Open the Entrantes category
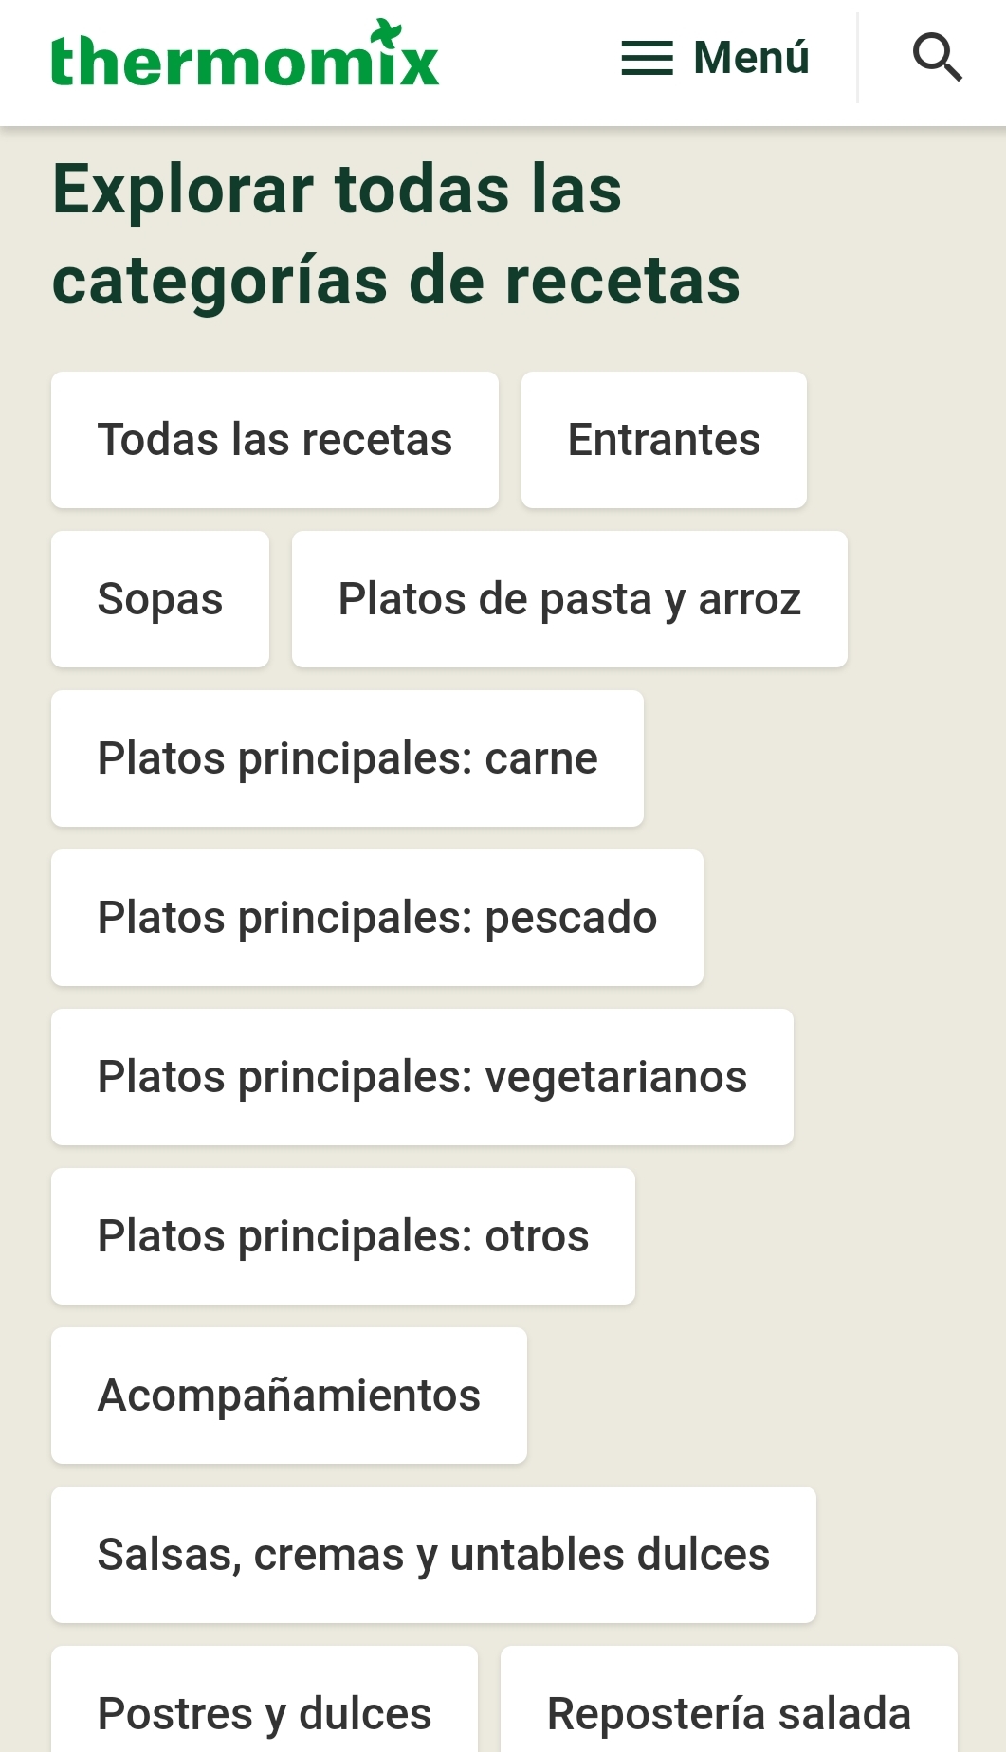This screenshot has height=1752, width=1006. coord(664,440)
